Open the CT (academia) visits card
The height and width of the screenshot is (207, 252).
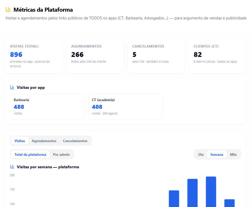126,106
